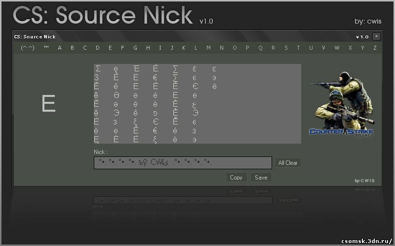Insert the Θ theta character from grid
The image size is (395, 246).
coord(116,95)
